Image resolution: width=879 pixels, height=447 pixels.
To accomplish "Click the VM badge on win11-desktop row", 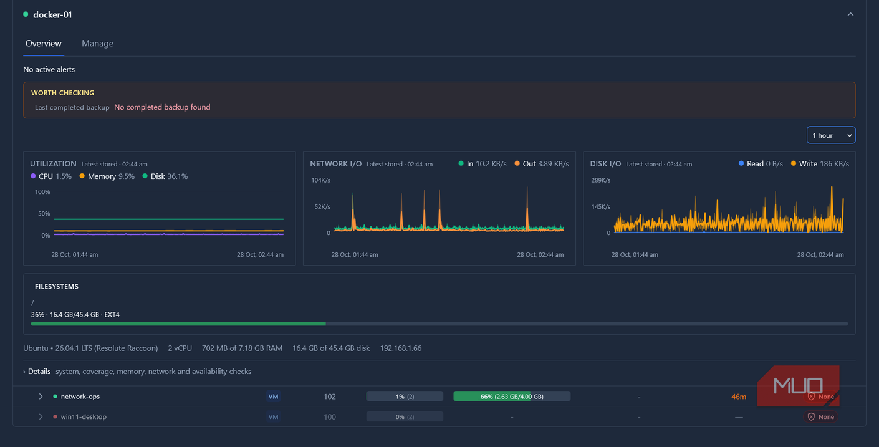I will (273, 416).
